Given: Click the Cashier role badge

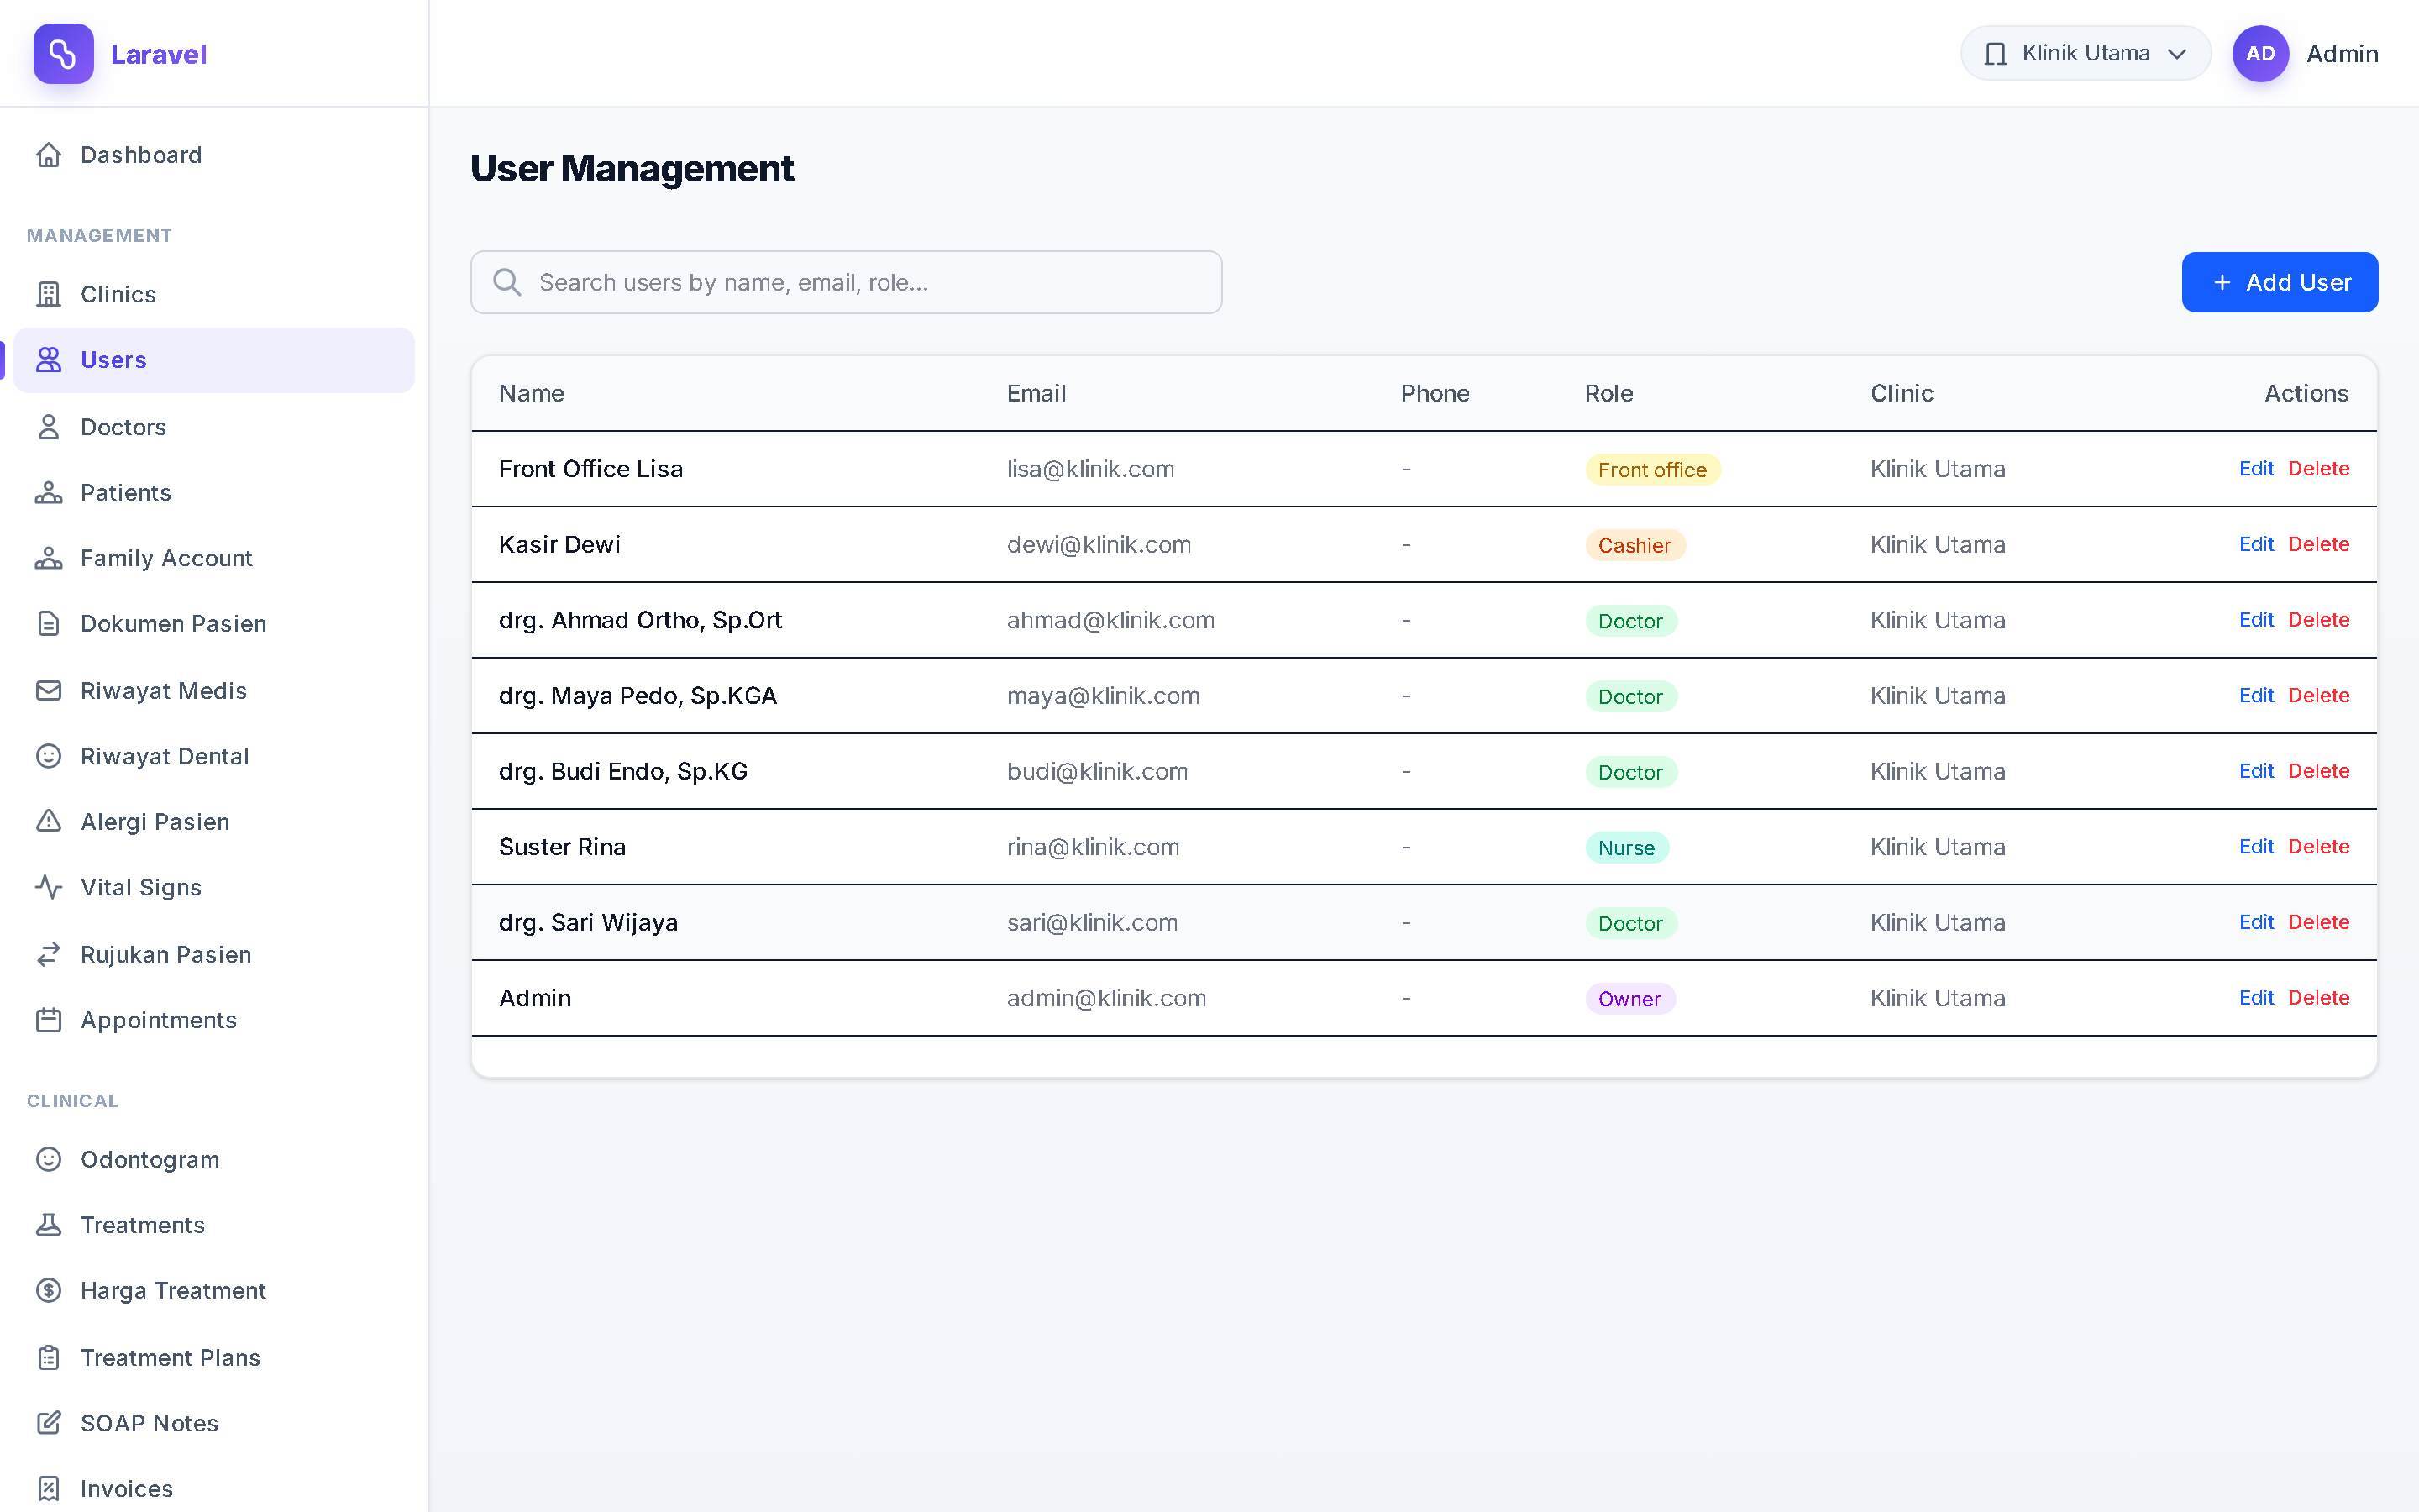Looking at the screenshot, I should point(1635,545).
